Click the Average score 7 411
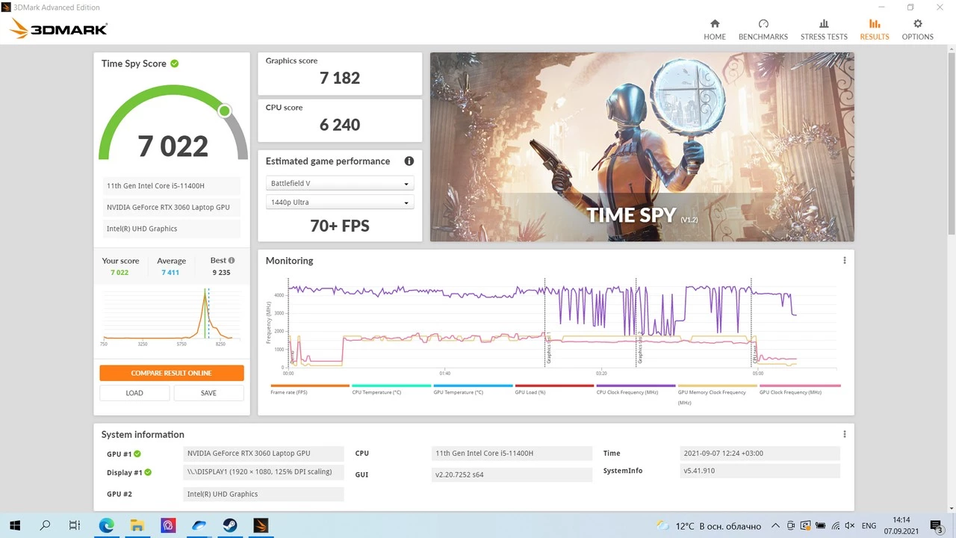This screenshot has height=538, width=956. (170, 273)
